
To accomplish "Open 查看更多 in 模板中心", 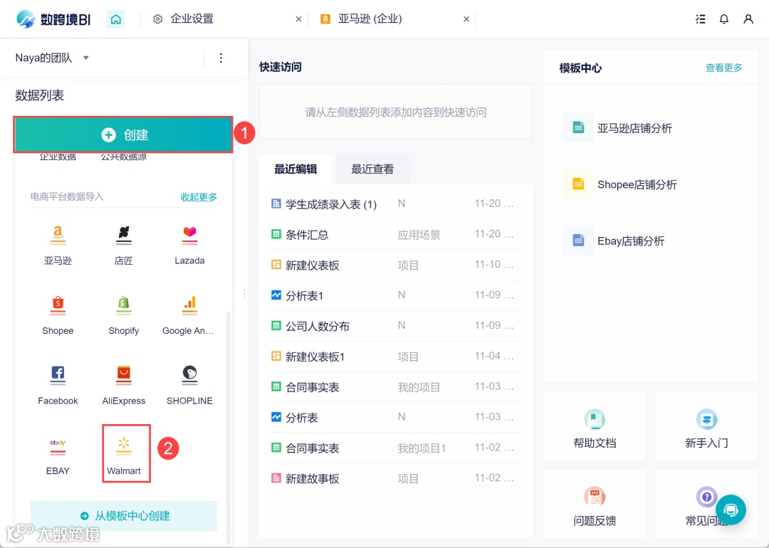I will tap(724, 68).
